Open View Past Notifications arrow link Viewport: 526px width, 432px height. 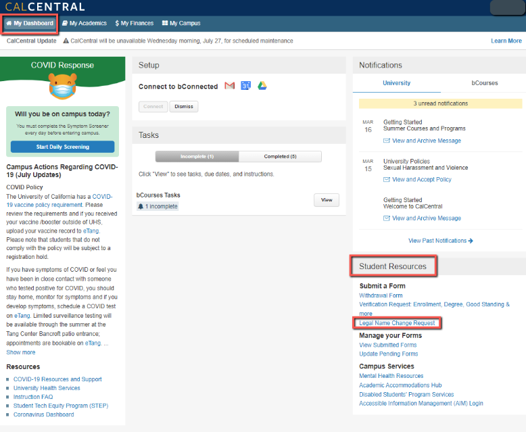(x=440, y=241)
